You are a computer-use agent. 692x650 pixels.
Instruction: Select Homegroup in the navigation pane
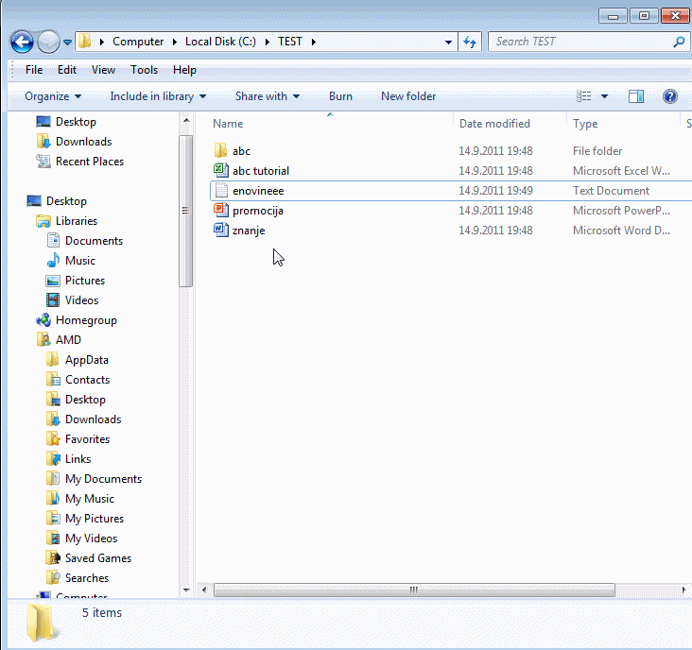coord(86,320)
